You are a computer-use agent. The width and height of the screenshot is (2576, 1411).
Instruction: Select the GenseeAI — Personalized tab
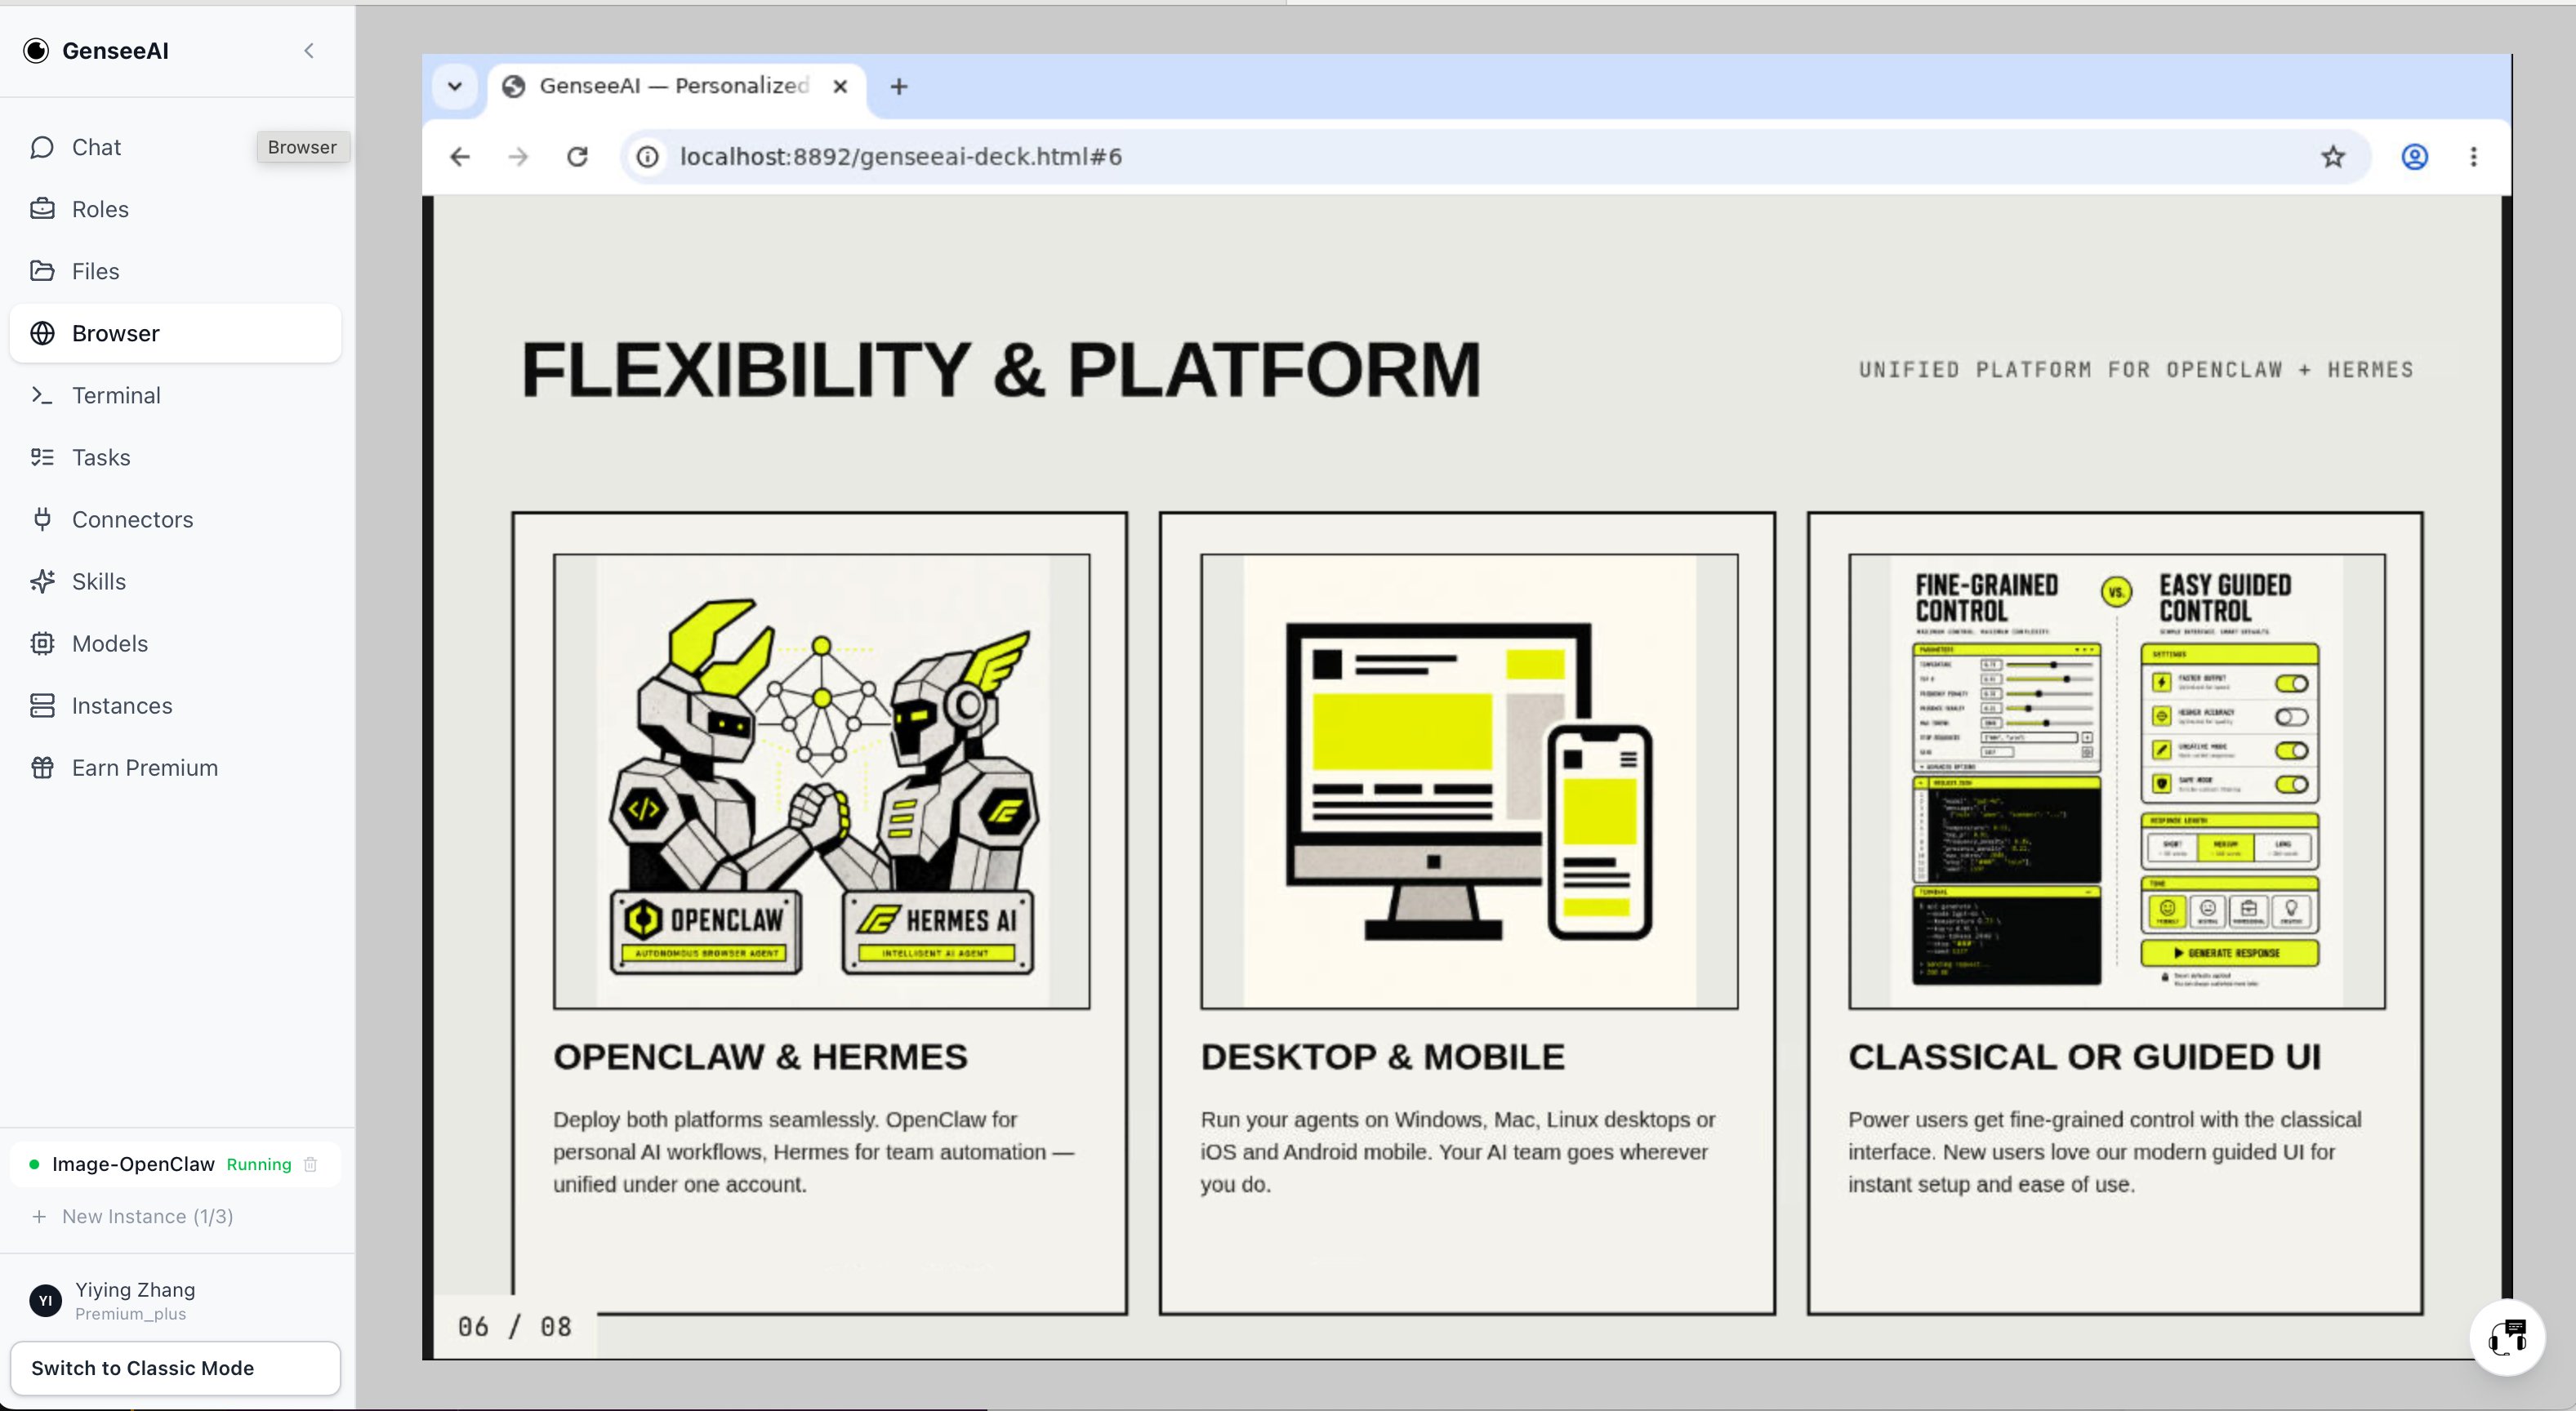677,86
